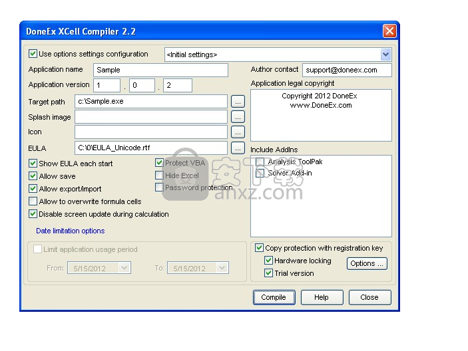This screenshot has height=351, width=468.
Task: Open the Date limitation options link
Action: [71, 231]
